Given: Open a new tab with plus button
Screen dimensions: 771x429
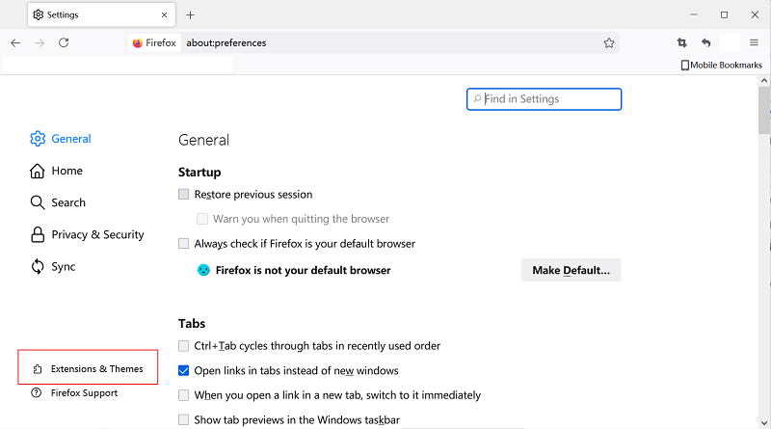Looking at the screenshot, I should pyautogui.click(x=190, y=15).
